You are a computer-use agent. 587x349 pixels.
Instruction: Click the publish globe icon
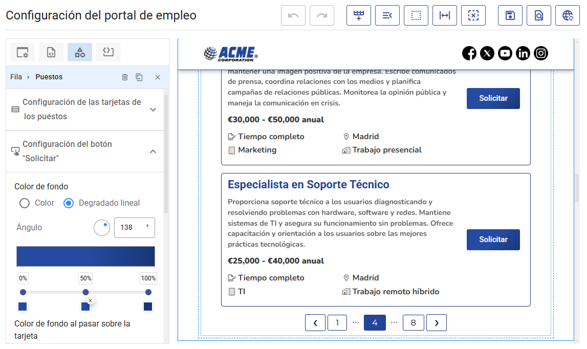click(x=567, y=15)
